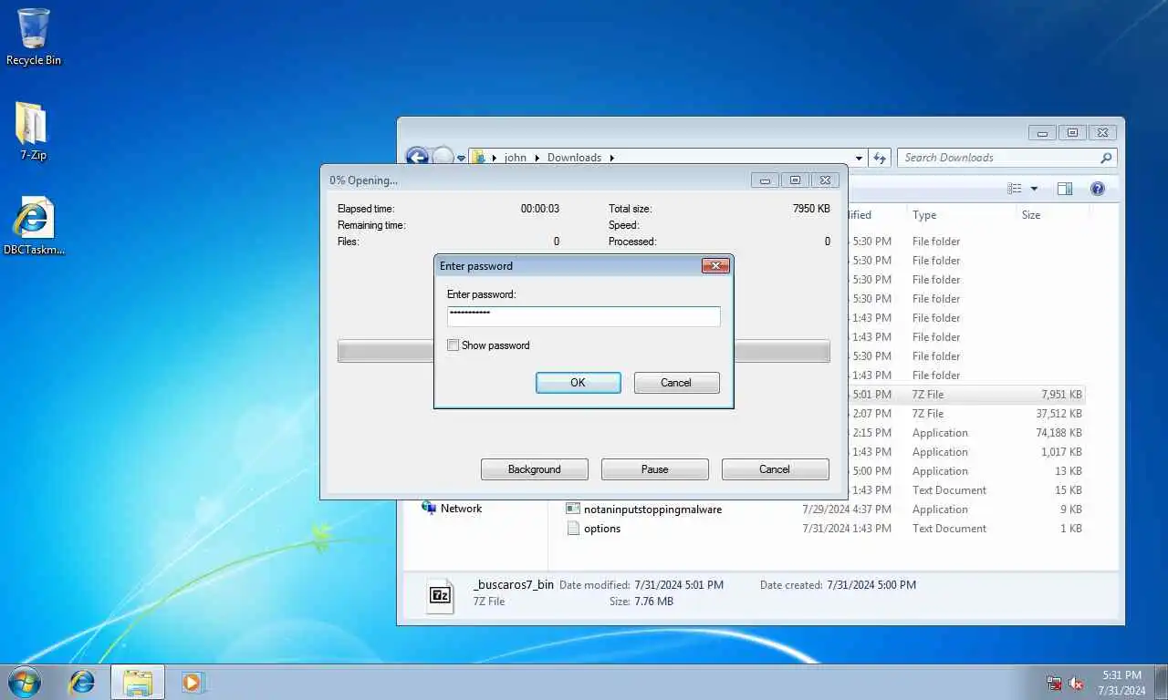The height and width of the screenshot is (700, 1168).
Task: Cancel the Enter password dialog
Action: (x=676, y=383)
